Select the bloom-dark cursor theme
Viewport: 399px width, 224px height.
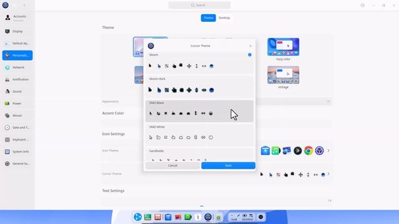199,86
